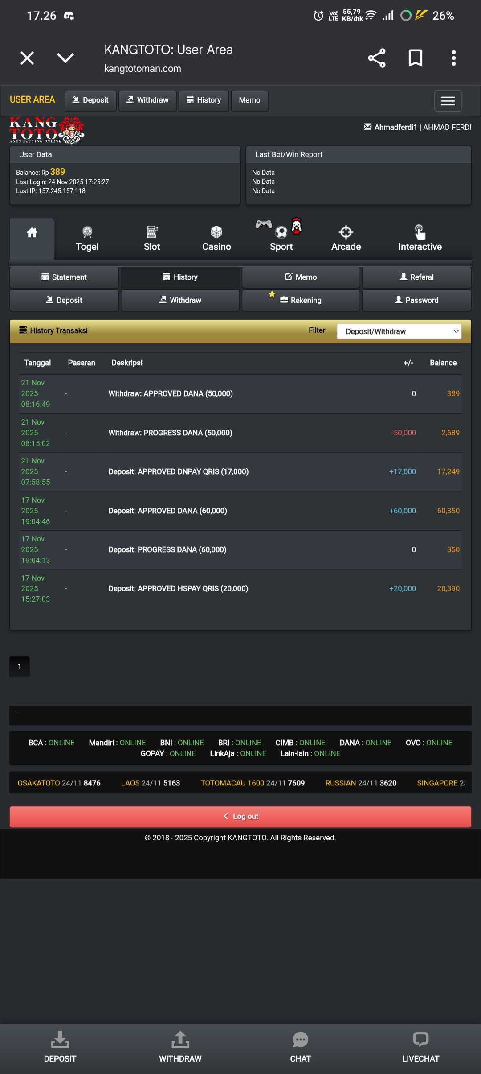Viewport: 481px width, 1074px height.
Task: Open the Sport games category
Action: tap(281, 239)
